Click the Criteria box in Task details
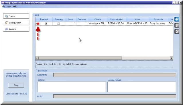The width and height of the screenshot is (183, 105). (72, 87)
